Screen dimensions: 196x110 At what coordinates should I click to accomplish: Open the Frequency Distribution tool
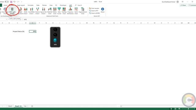(70, 11)
